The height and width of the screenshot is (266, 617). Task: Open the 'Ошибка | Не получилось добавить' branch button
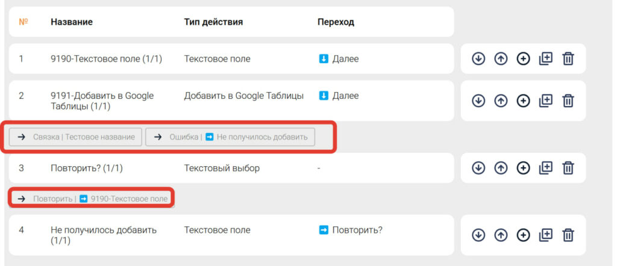pos(230,137)
